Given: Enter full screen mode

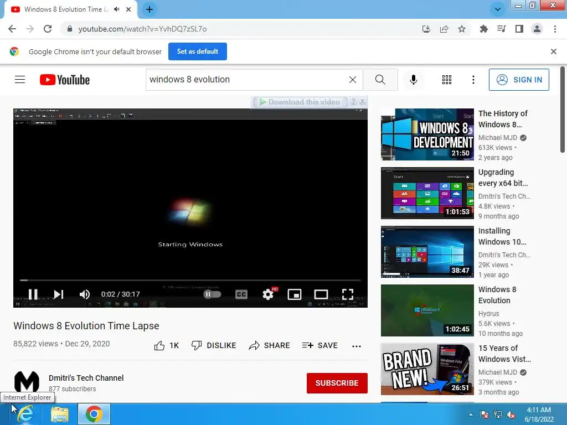Looking at the screenshot, I should click(x=348, y=294).
